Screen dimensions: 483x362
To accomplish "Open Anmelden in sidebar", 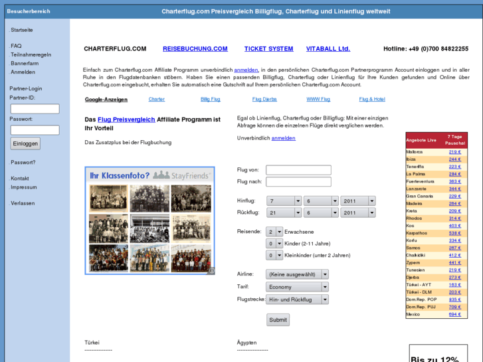I will pos(23,72).
